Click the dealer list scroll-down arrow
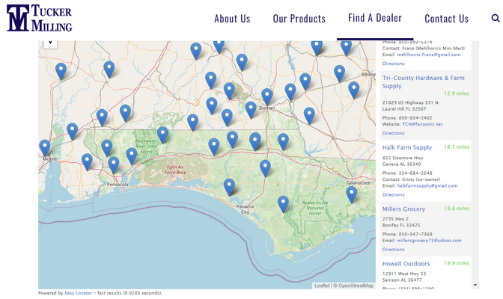The image size is (503, 299). coord(475,285)
